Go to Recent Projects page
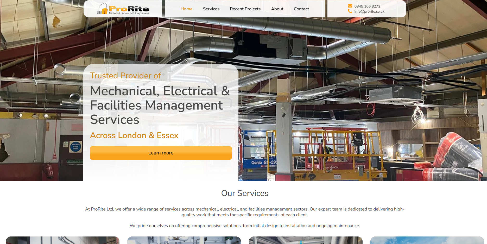 point(245,9)
